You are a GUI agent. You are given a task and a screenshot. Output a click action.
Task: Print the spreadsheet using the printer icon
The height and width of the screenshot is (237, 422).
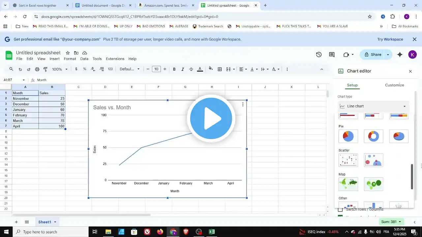click(x=37, y=69)
